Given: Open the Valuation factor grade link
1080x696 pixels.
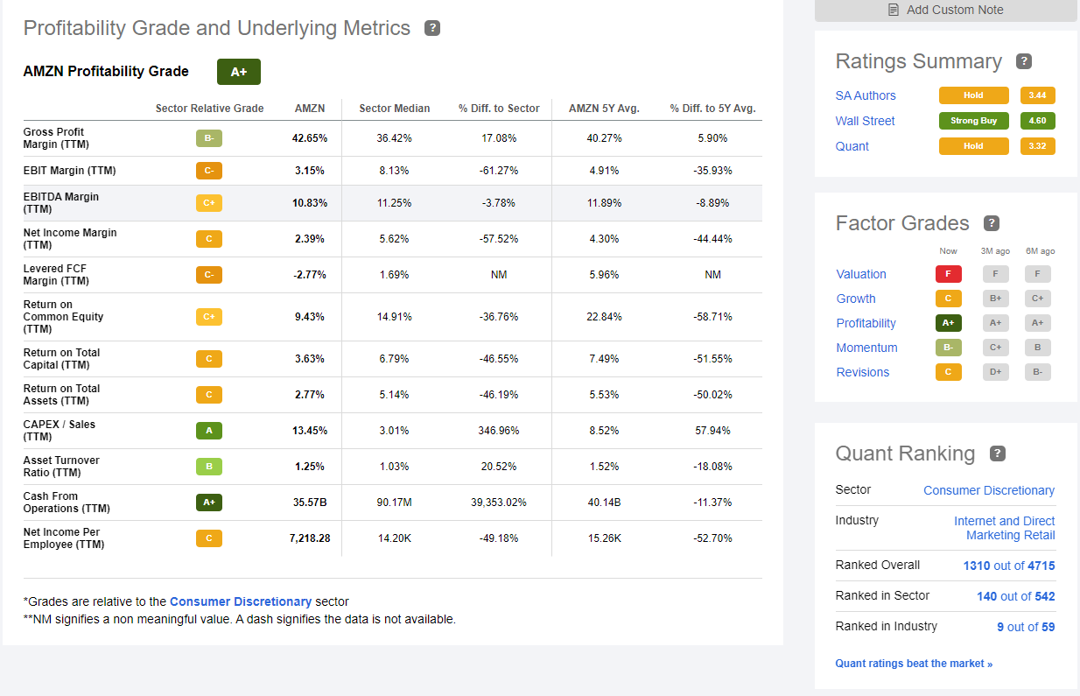Looking at the screenshot, I should coord(861,274).
